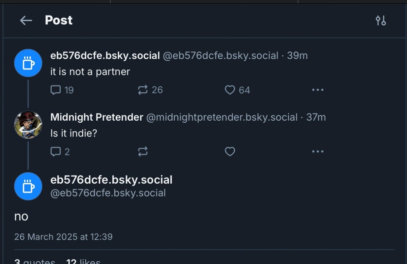407x264 pixels.
Task: Open the Midnight Pretender profile avatar
Action: (x=28, y=125)
